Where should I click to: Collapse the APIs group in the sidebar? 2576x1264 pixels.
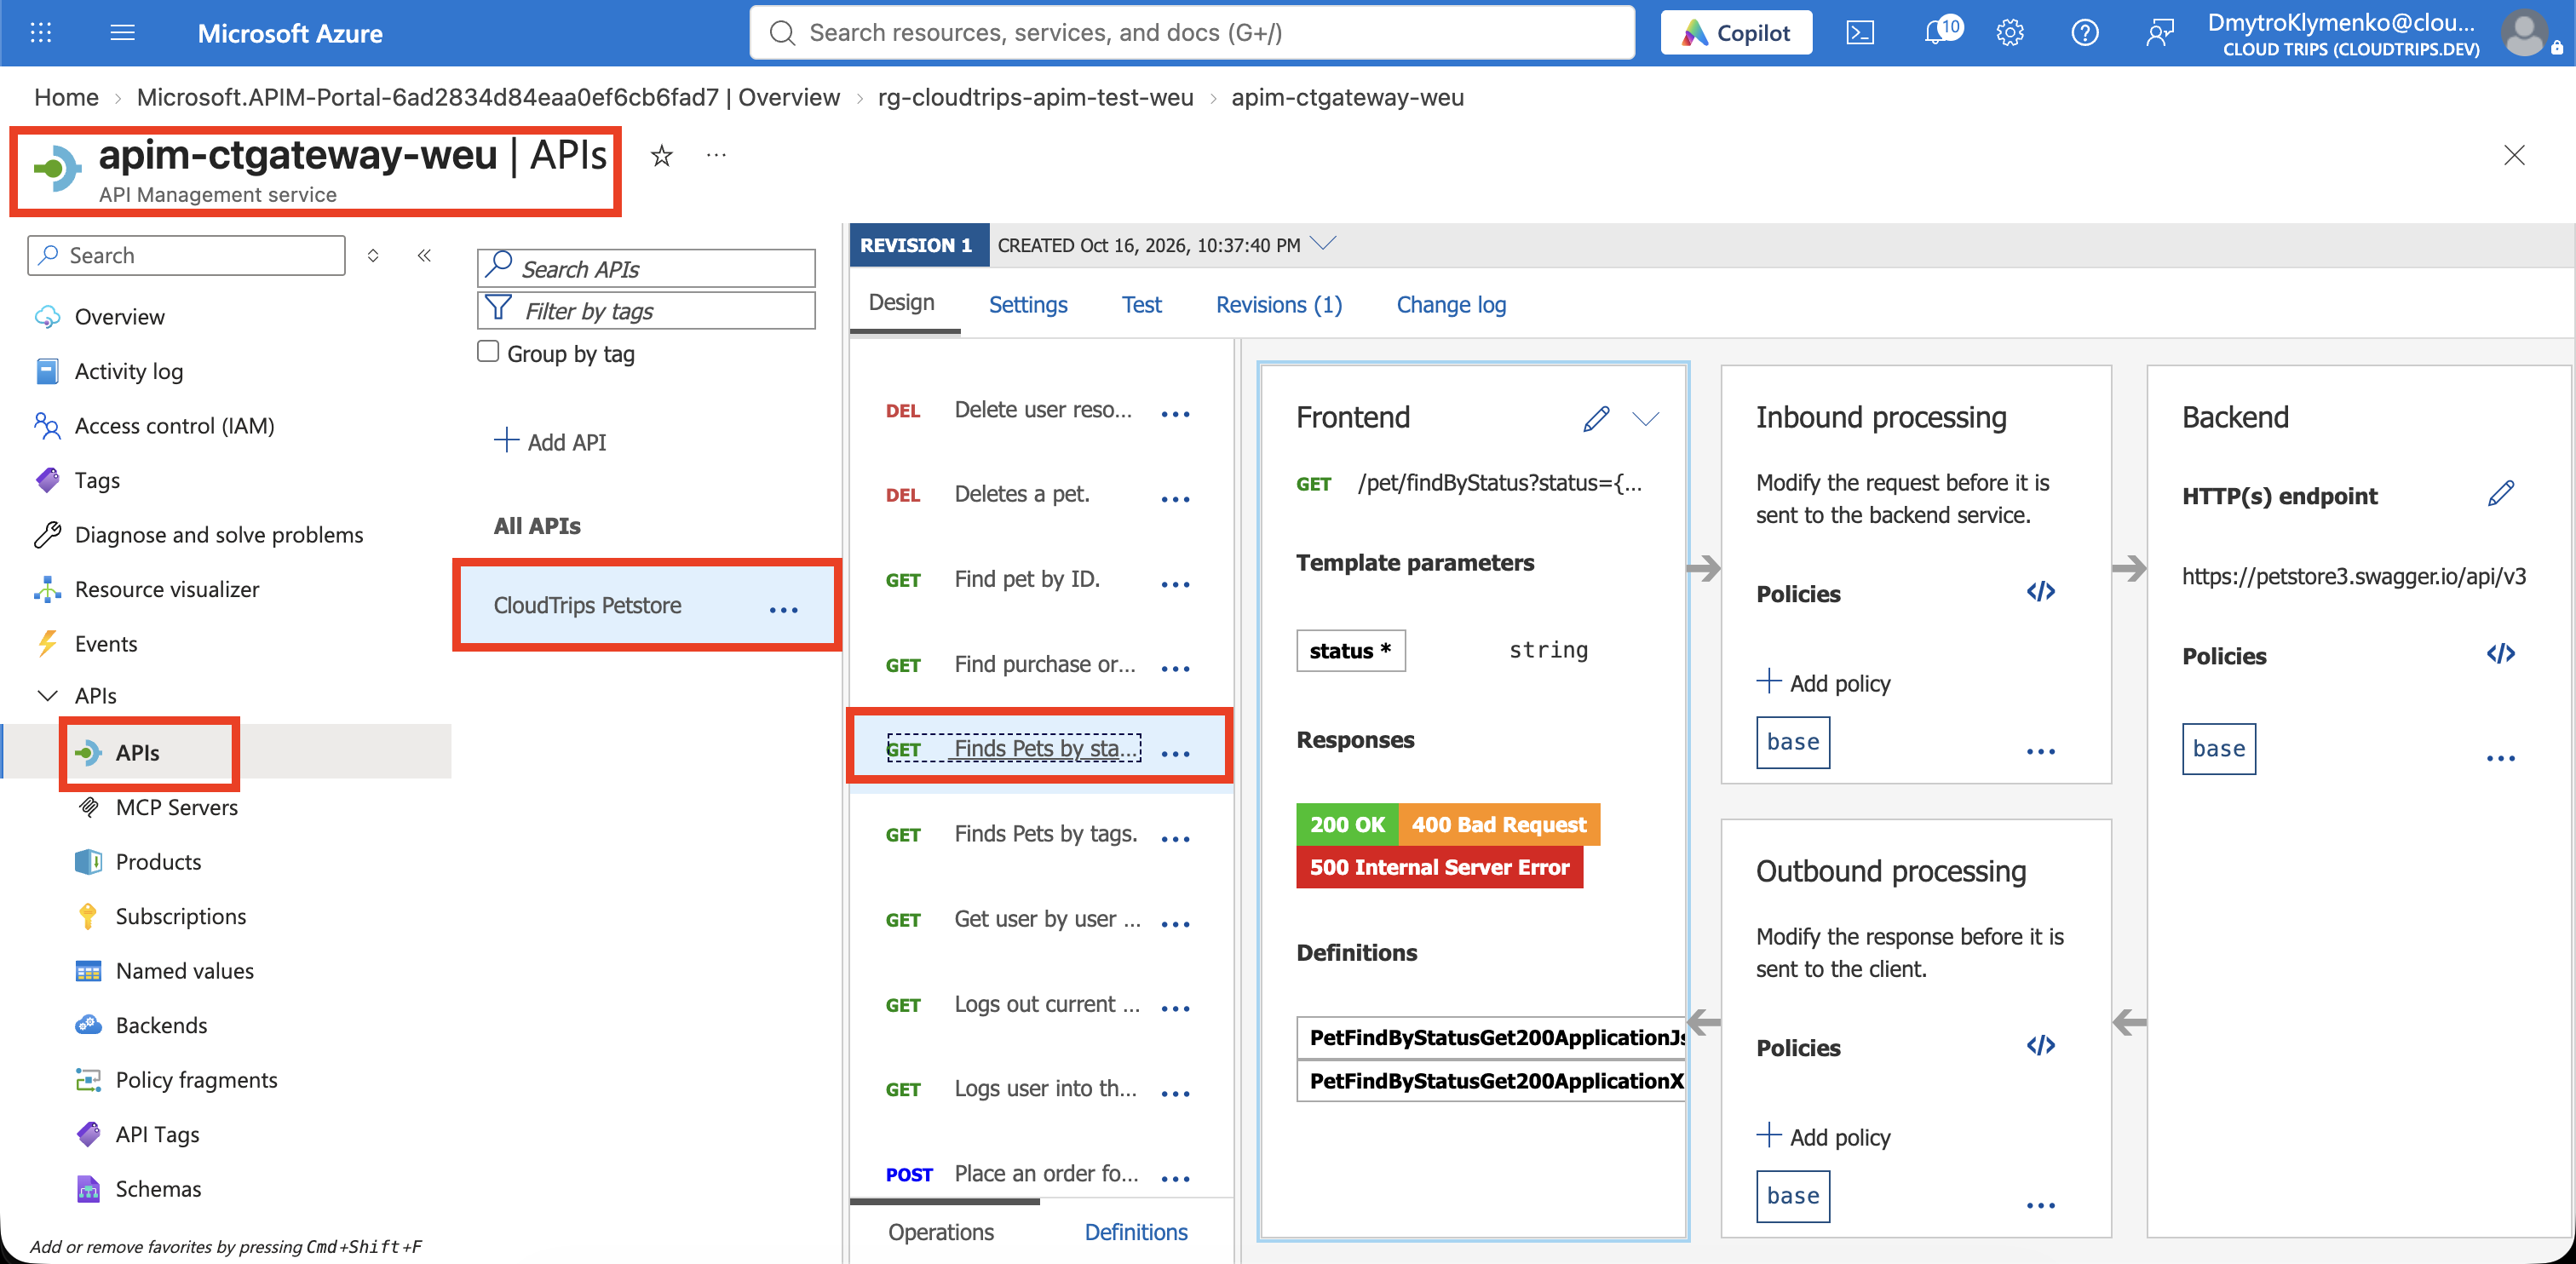pyautogui.click(x=46, y=696)
